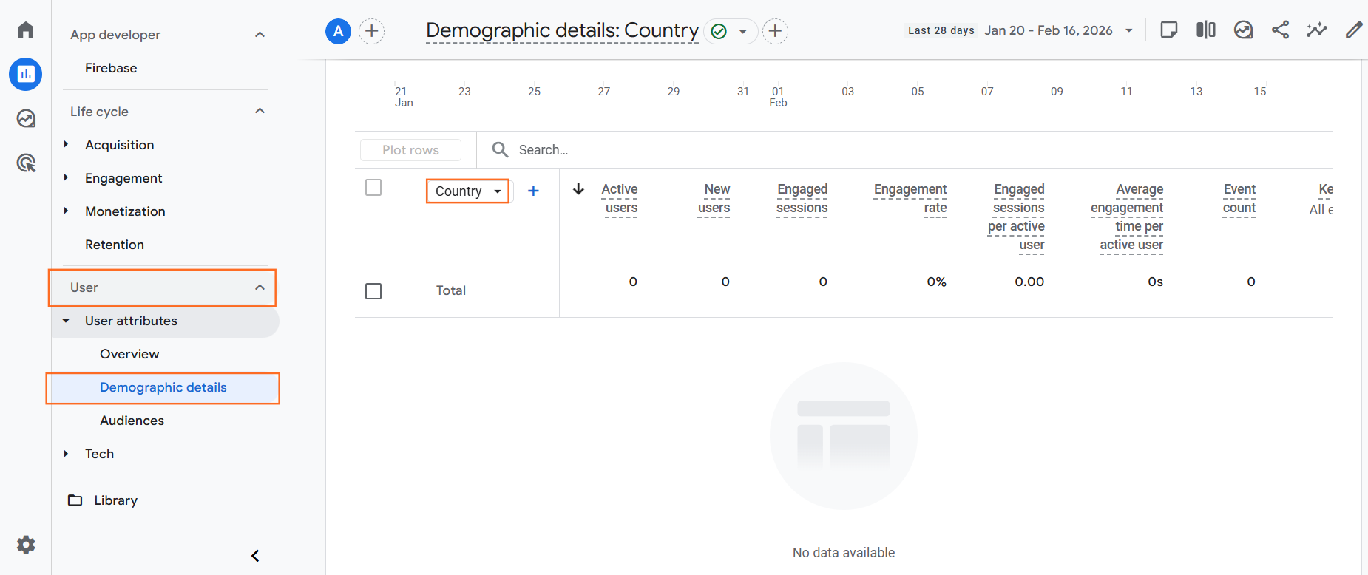The height and width of the screenshot is (575, 1368).
Task: Open annotations note icon in toolbar
Action: pos(1169,30)
